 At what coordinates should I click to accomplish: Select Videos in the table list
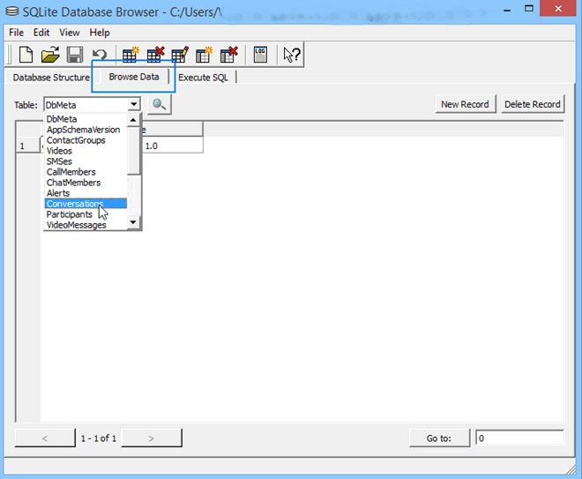(86, 151)
